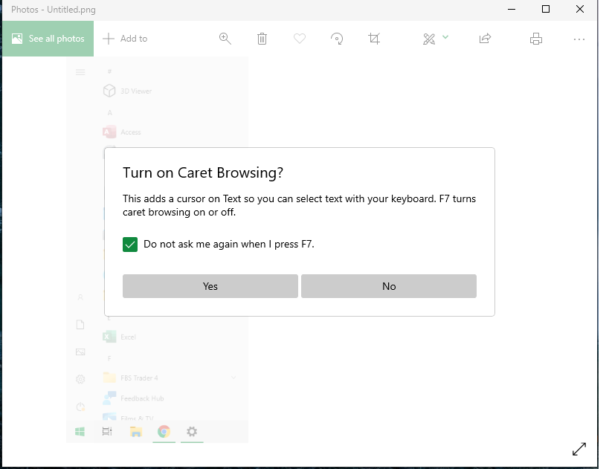Viewport: 609px width, 469px height.
Task: Expand the Edit & Create dropdown chevron
Action: [x=445, y=37]
